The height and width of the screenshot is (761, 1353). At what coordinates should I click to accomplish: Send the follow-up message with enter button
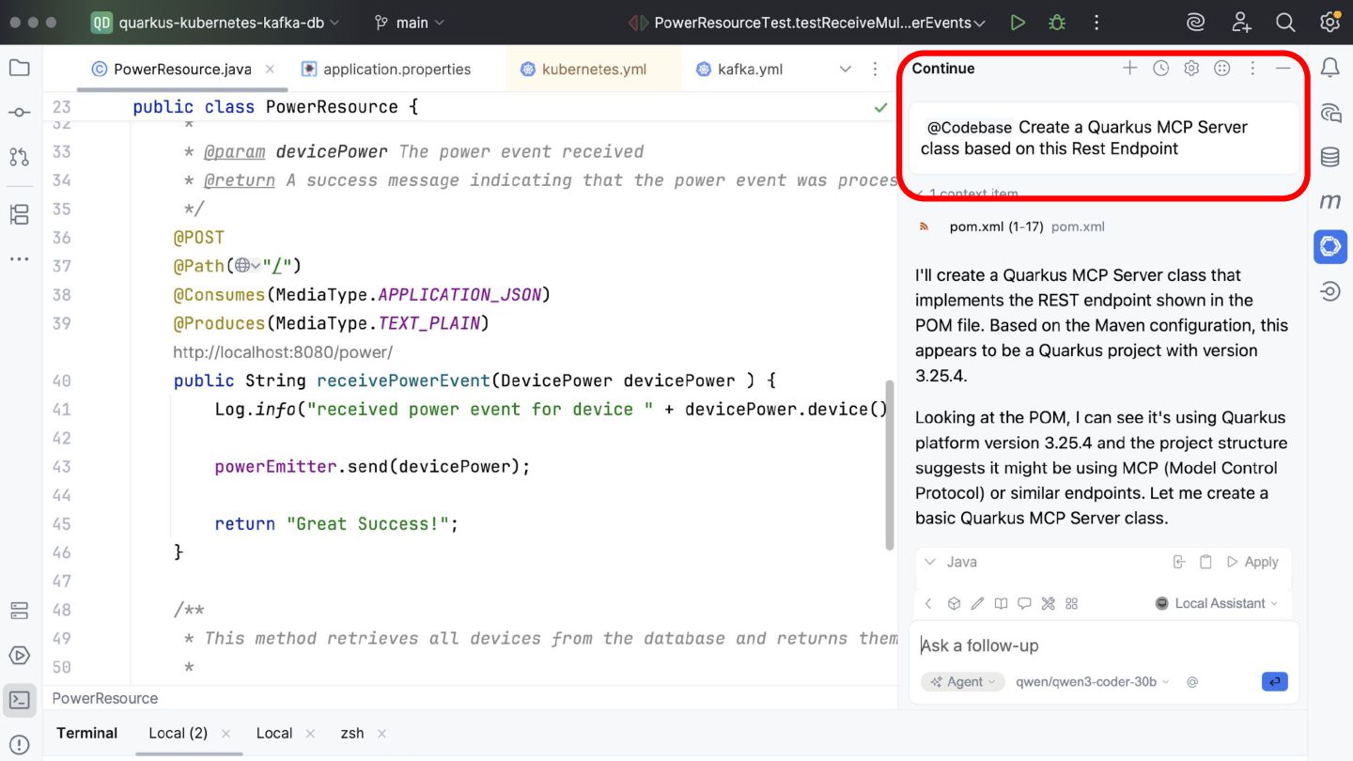pyautogui.click(x=1274, y=682)
